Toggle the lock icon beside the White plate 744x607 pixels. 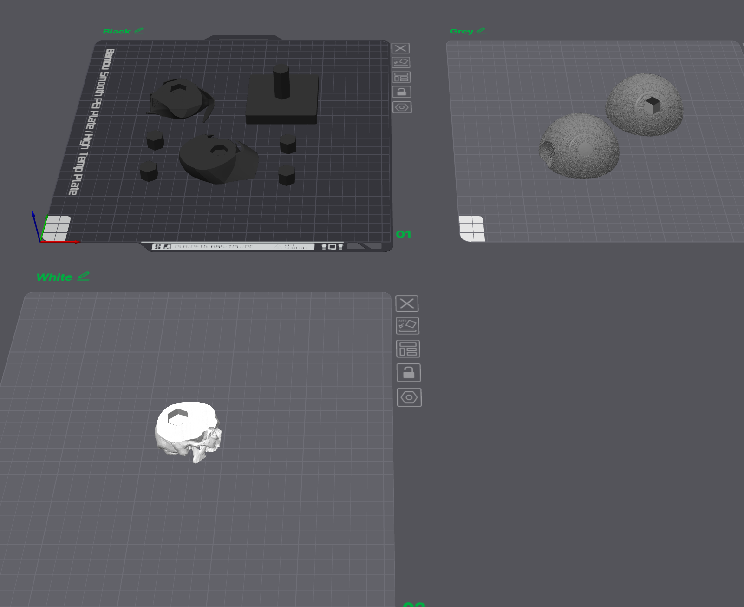point(409,373)
